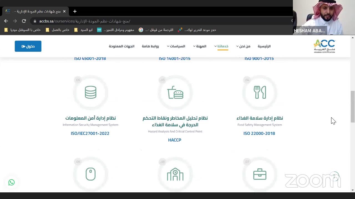Open the خاص با السوشل ميديا bookmark folder
Image resolution: width=355 pixels, height=199 pixels.
23,30
